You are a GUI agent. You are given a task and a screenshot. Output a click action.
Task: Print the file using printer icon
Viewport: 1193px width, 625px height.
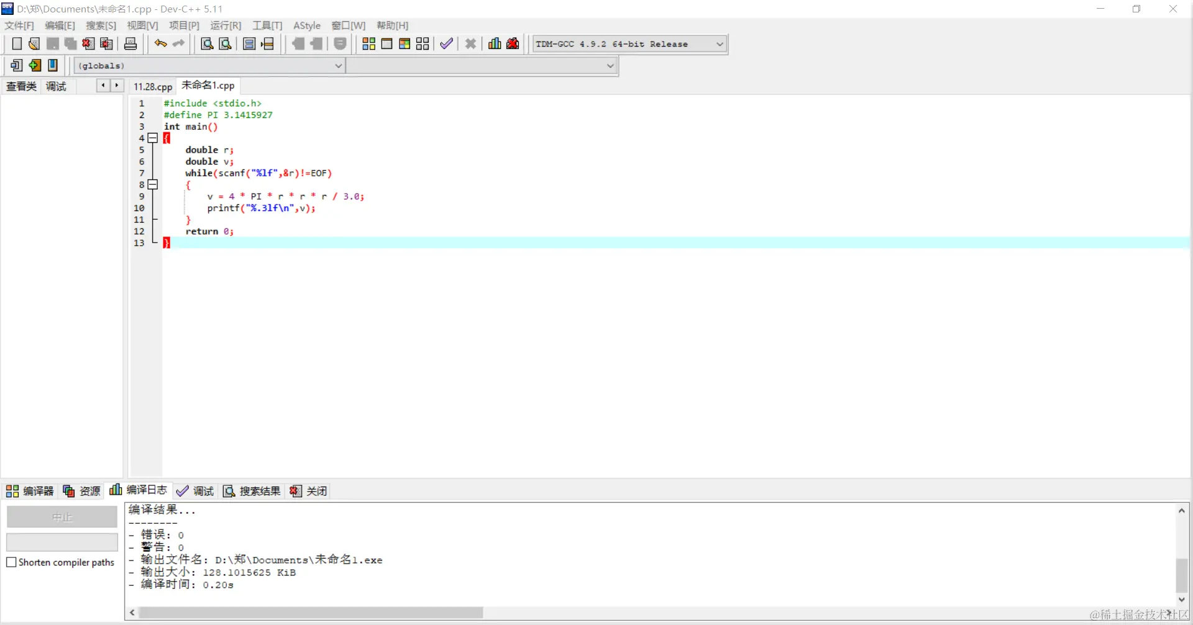(130, 43)
